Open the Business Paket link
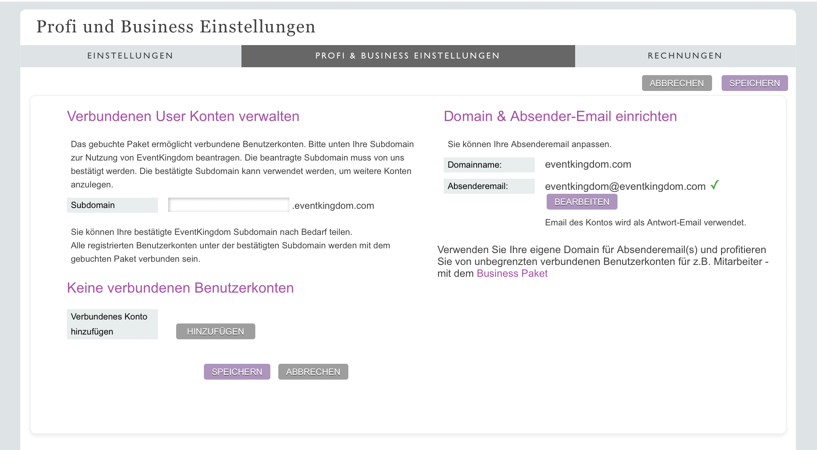 click(x=512, y=273)
